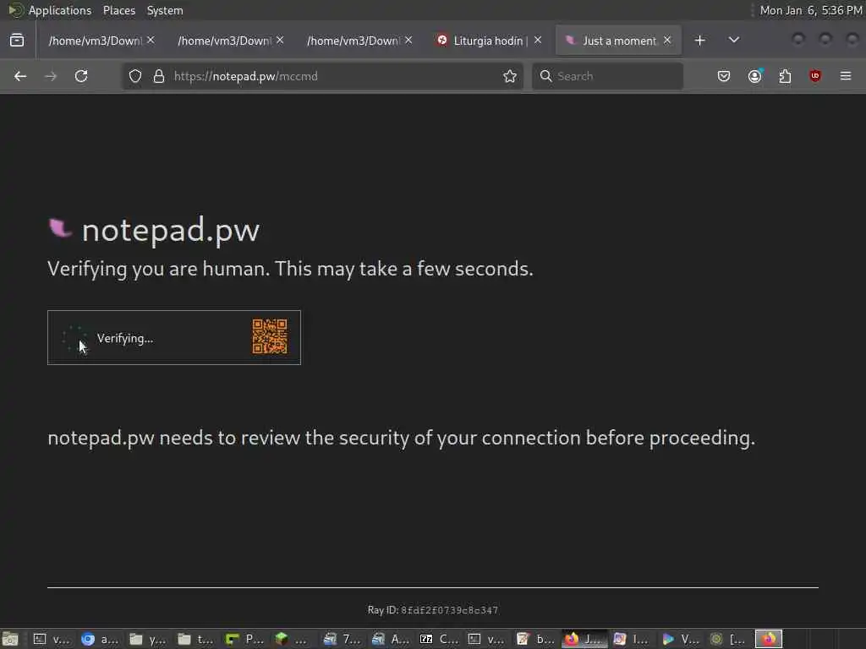The width and height of the screenshot is (866, 649).
Task: Open the System menu
Action: click(x=165, y=10)
